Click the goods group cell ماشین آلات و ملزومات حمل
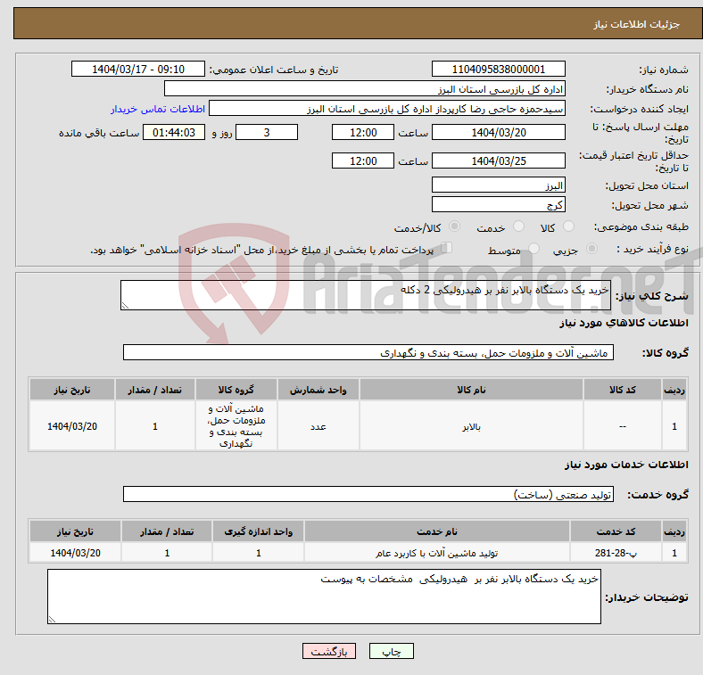 pos(236,426)
